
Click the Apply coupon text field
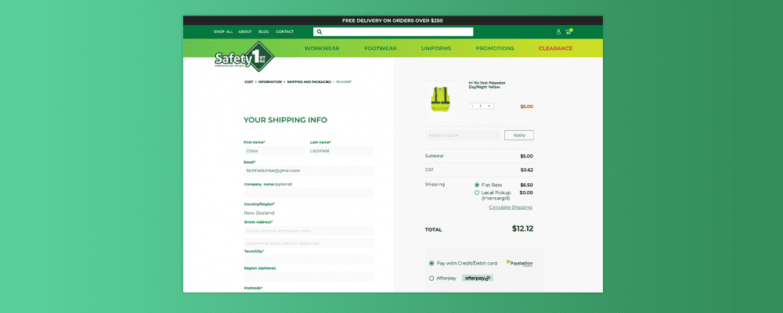point(463,135)
